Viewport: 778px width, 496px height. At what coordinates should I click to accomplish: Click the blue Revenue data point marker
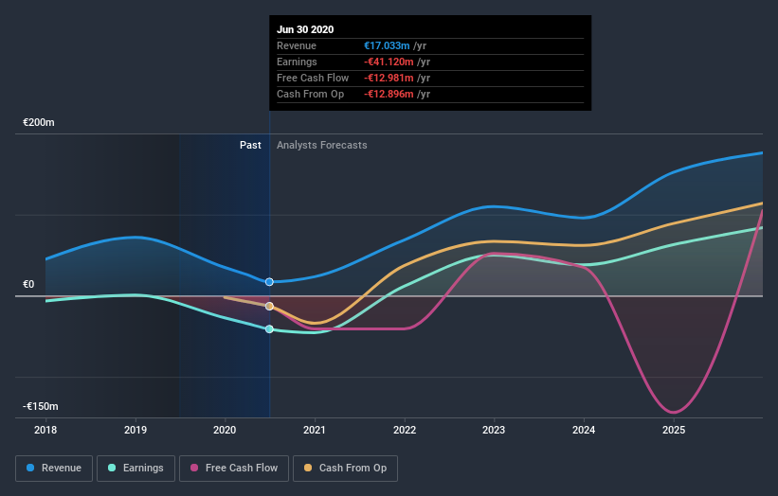point(269,282)
